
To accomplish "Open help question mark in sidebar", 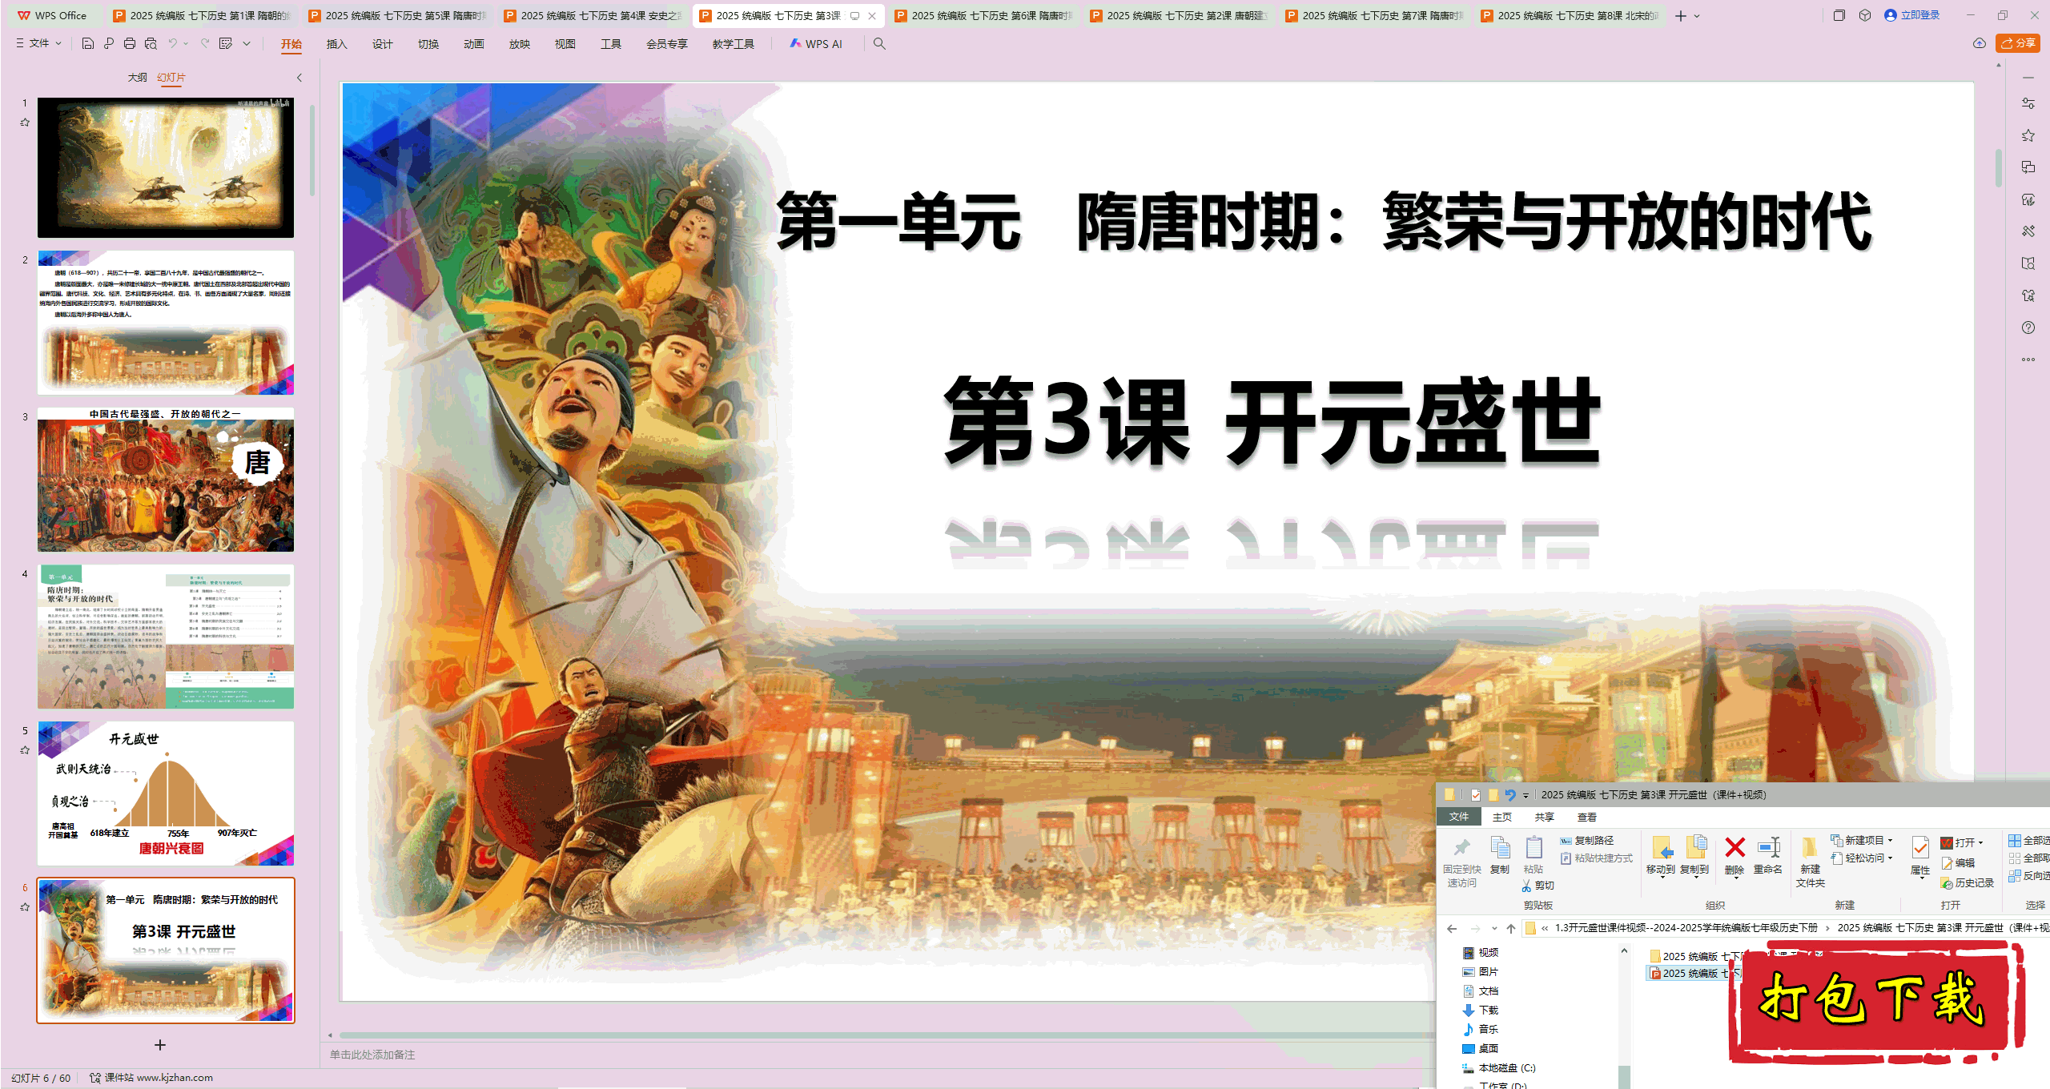I will coord(2028,328).
